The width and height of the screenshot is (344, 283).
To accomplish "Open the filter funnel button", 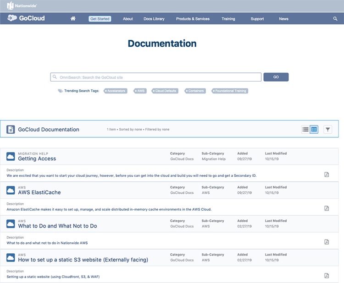I will (x=327, y=129).
